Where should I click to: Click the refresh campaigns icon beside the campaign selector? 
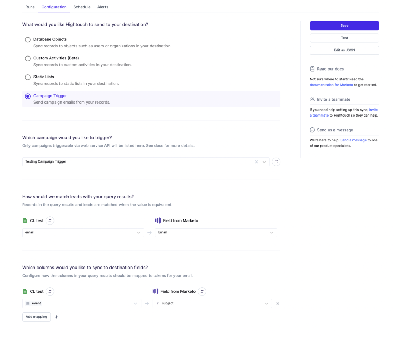[276, 161]
